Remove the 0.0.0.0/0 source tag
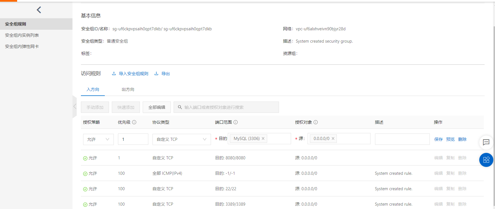The height and width of the screenshot is (209, 495). 333,139
